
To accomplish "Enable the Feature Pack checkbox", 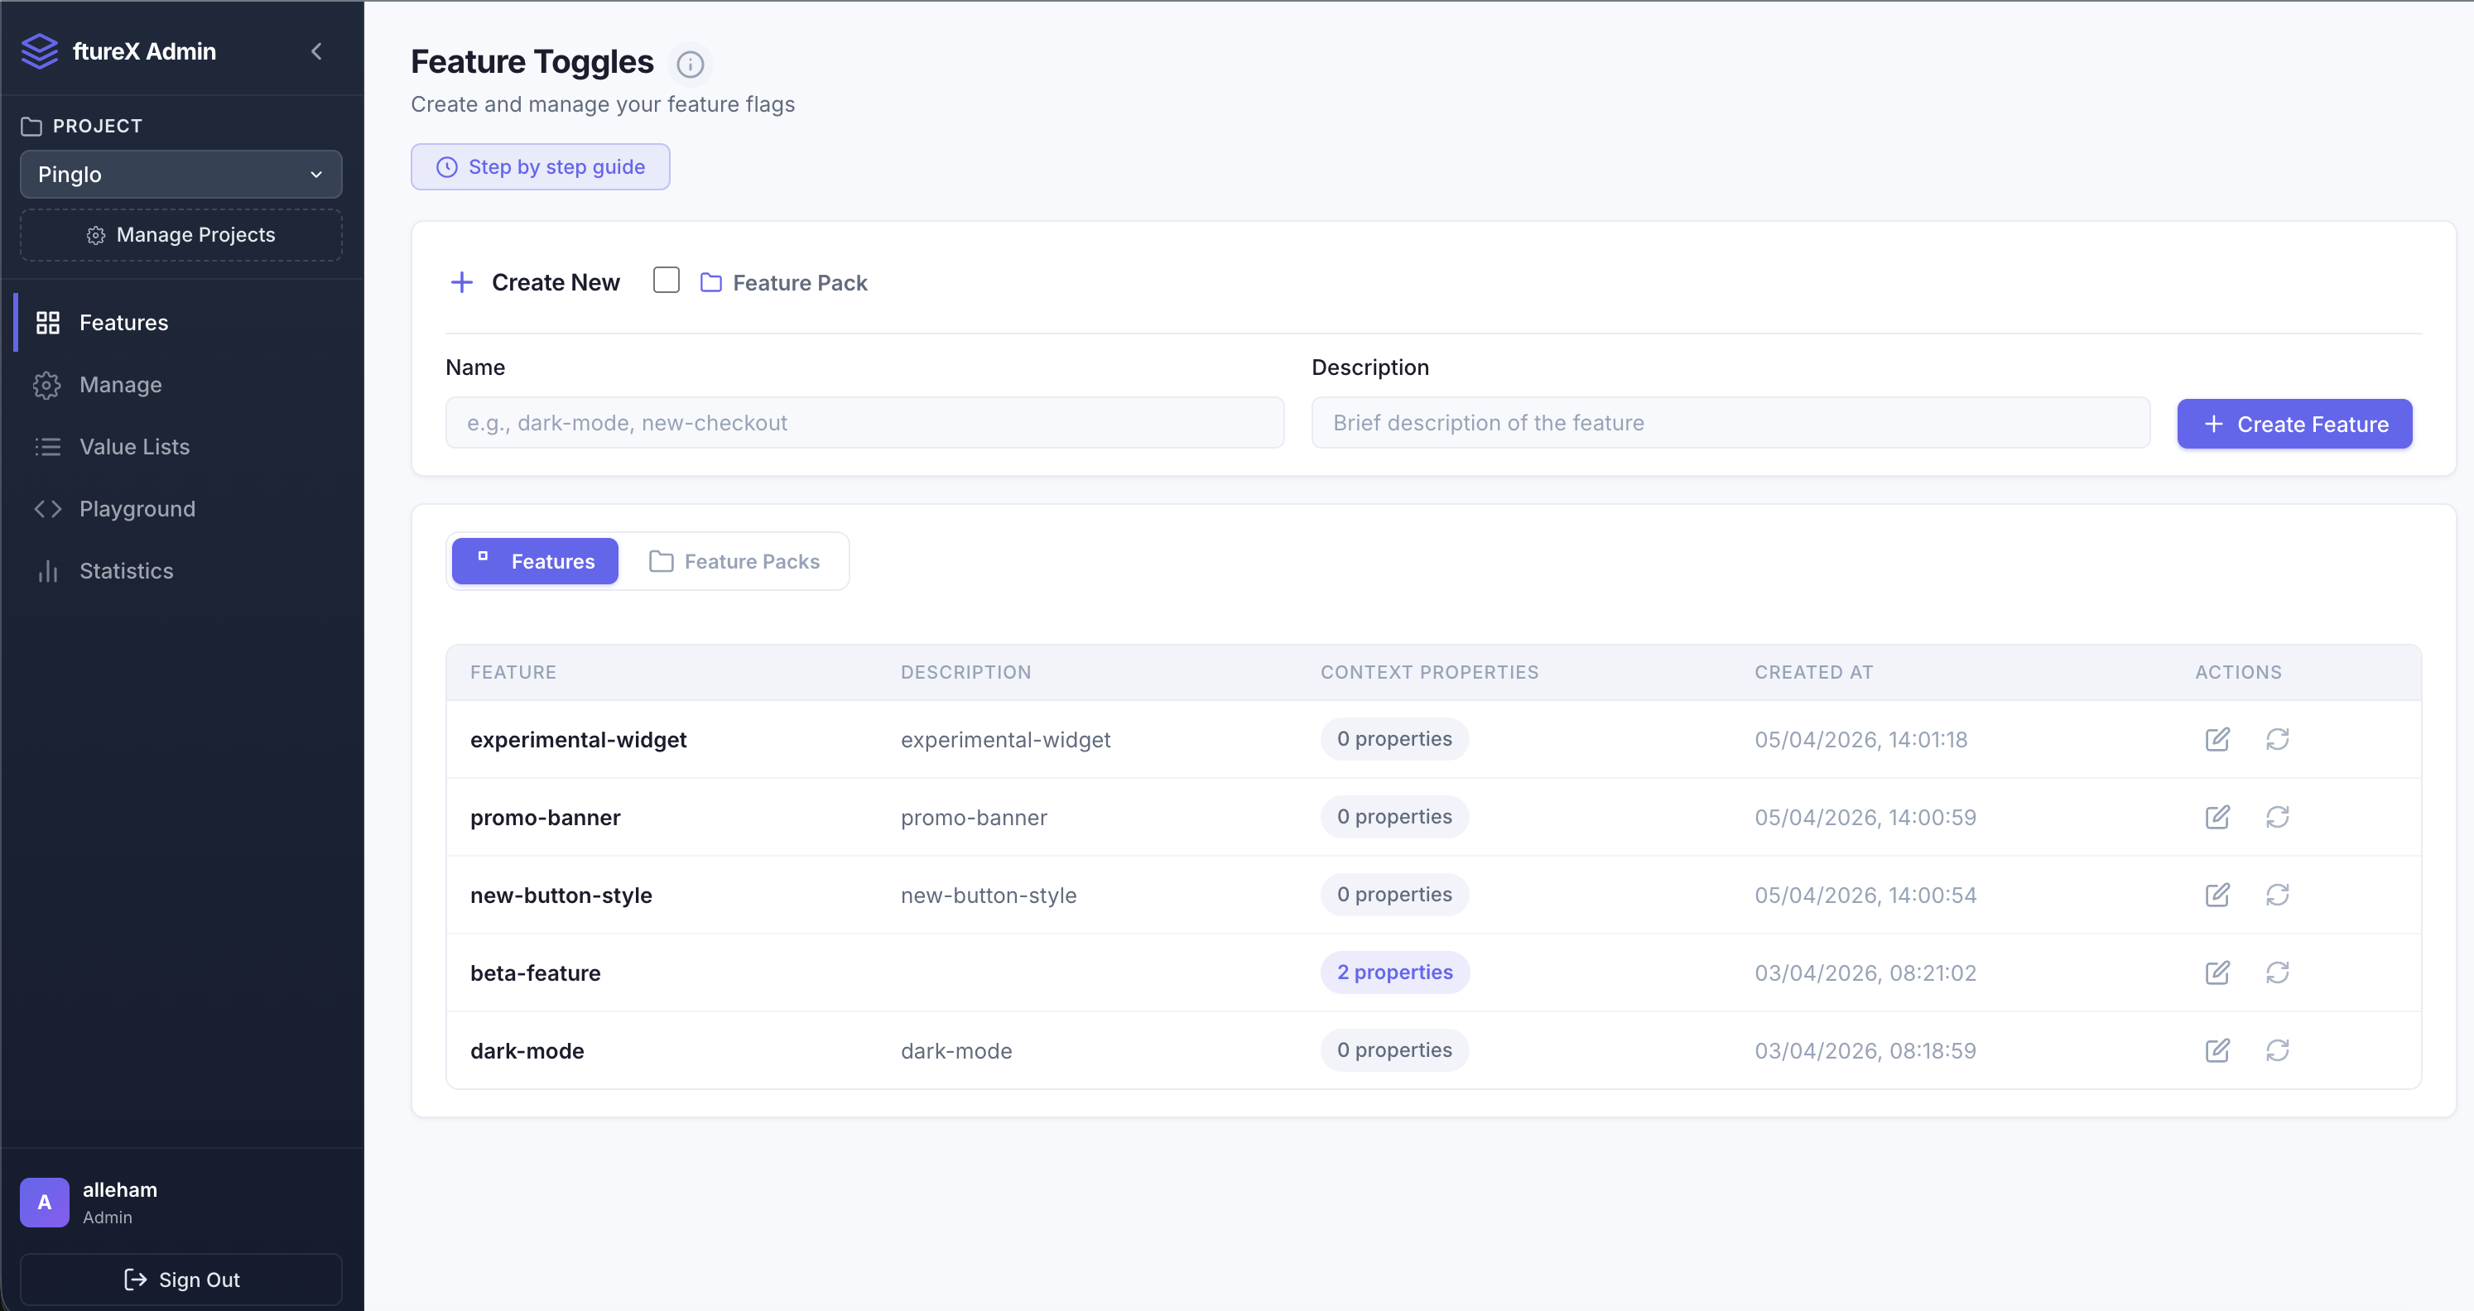I will (x=667, y=279).
